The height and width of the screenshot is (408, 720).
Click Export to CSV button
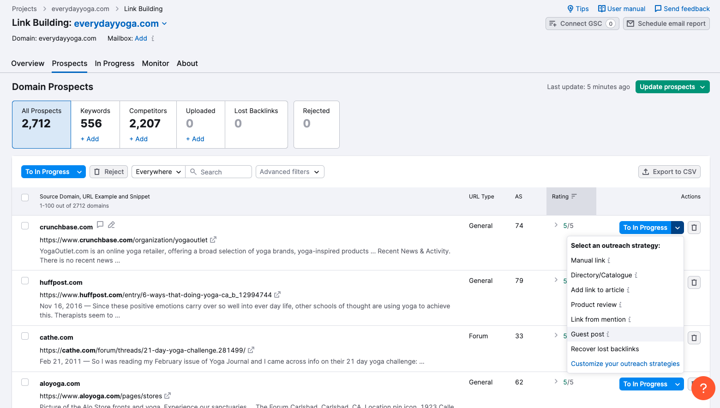coord(669,172)
